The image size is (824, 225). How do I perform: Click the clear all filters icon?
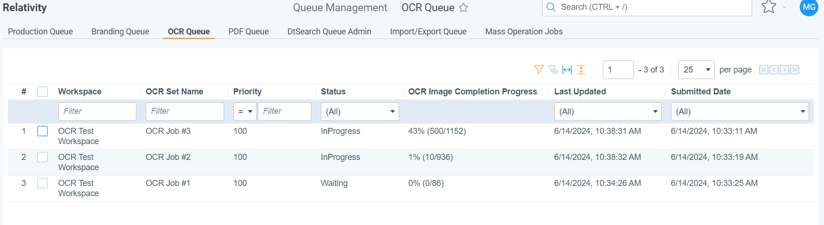click(x=553, y=70)
